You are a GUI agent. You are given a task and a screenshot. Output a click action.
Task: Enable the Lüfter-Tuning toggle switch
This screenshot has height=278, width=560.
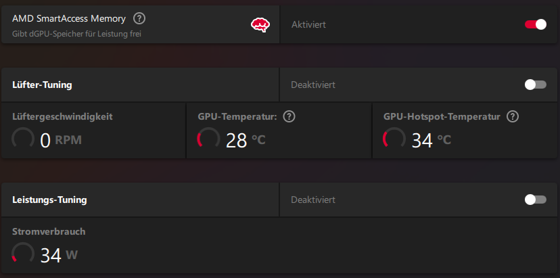point(535,85)
